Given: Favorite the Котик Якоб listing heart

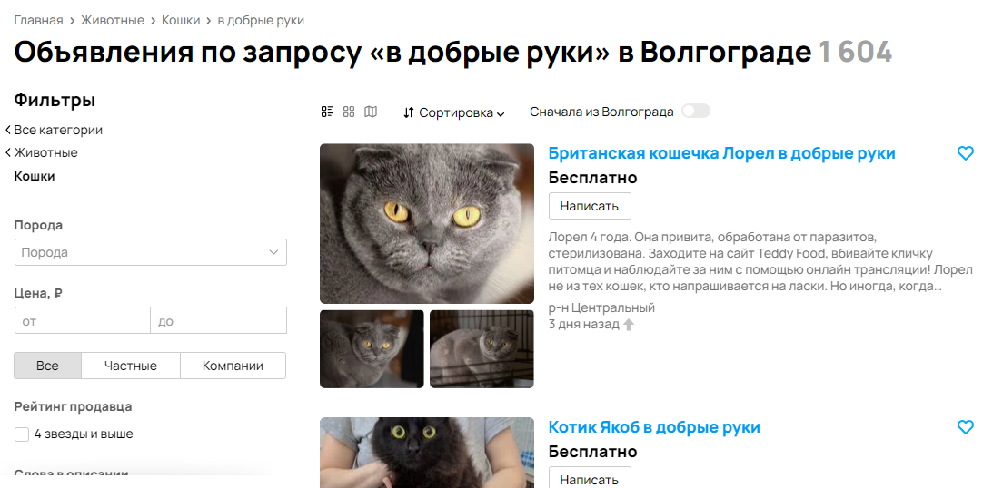Looking at the screenshot, I should (x=966, y=427).
